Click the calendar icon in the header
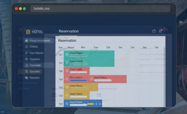This screenshot has height=114, width=187. click(154, 31)
